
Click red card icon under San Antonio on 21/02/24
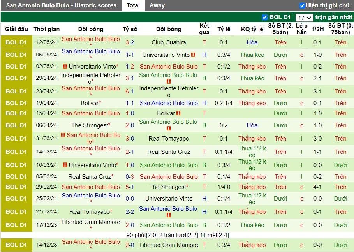click(x=168, y=215)
